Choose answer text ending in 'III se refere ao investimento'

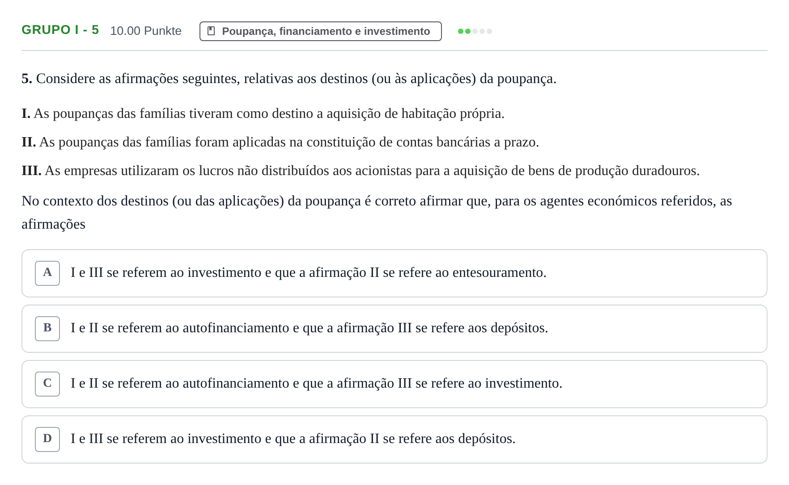click(x=316, y=383)
